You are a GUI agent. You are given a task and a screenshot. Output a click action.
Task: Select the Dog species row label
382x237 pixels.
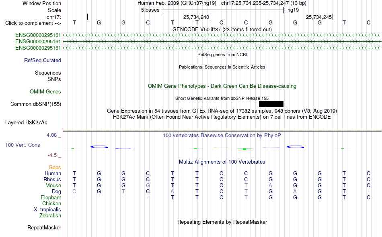[57, 192]
